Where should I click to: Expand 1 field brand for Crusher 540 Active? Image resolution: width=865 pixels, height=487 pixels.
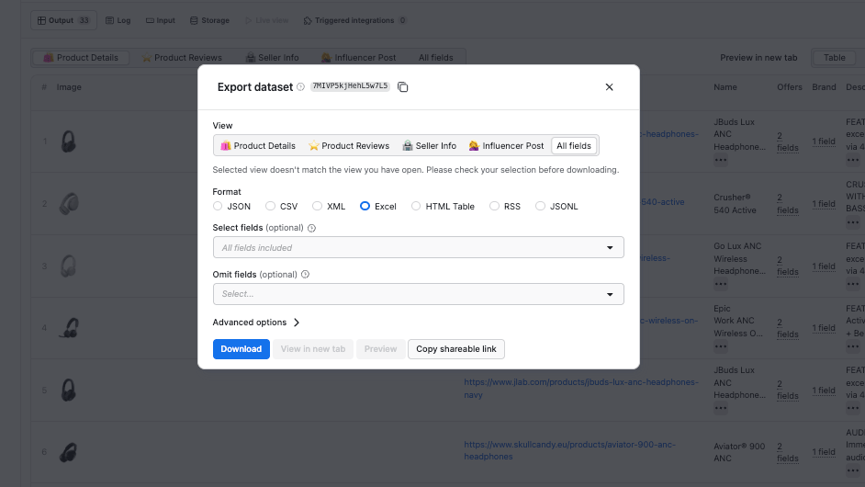point(824,204)
